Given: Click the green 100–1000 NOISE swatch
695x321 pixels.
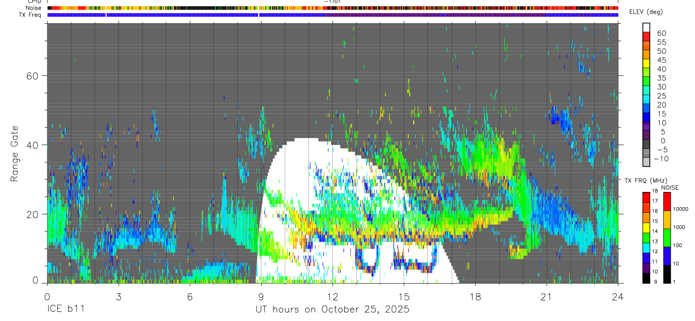Looking at the screenshot, I should click(x=667, y=237).
